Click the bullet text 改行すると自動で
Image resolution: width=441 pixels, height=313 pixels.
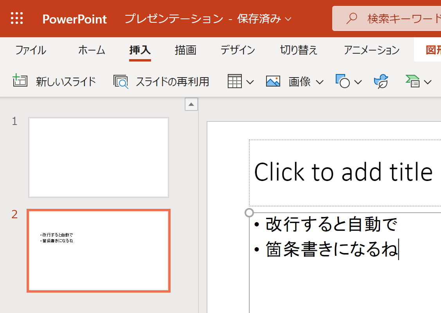[x=331, y=224]
